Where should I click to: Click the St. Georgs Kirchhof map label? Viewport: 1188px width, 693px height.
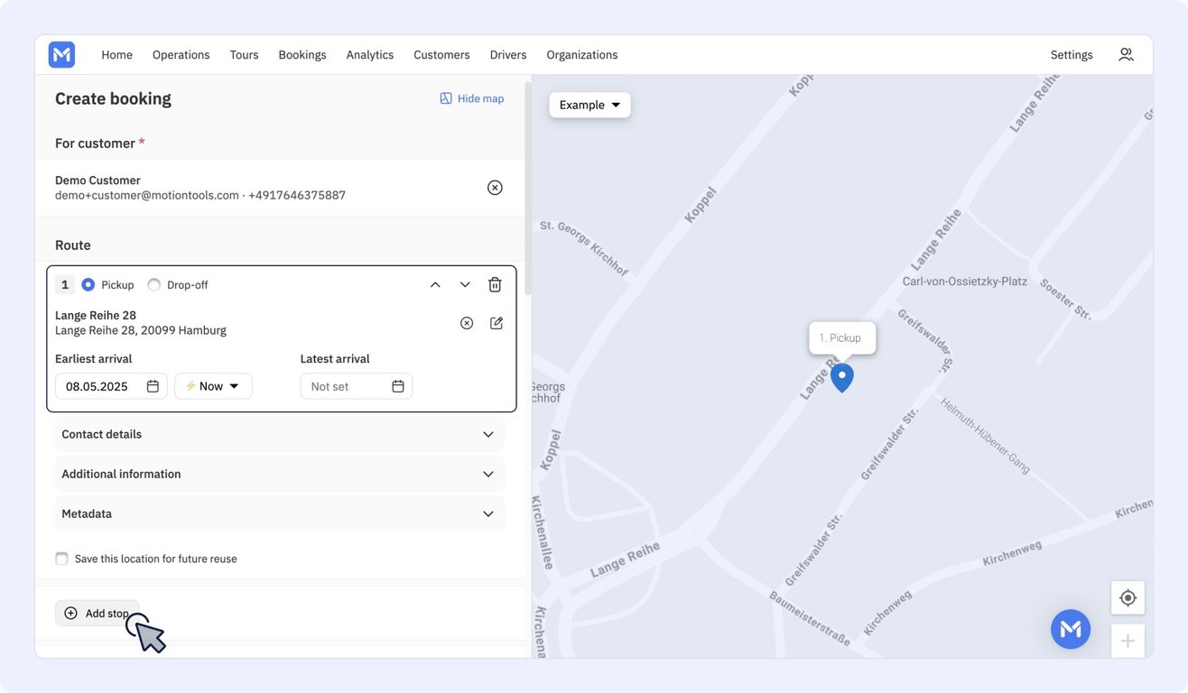584,247
